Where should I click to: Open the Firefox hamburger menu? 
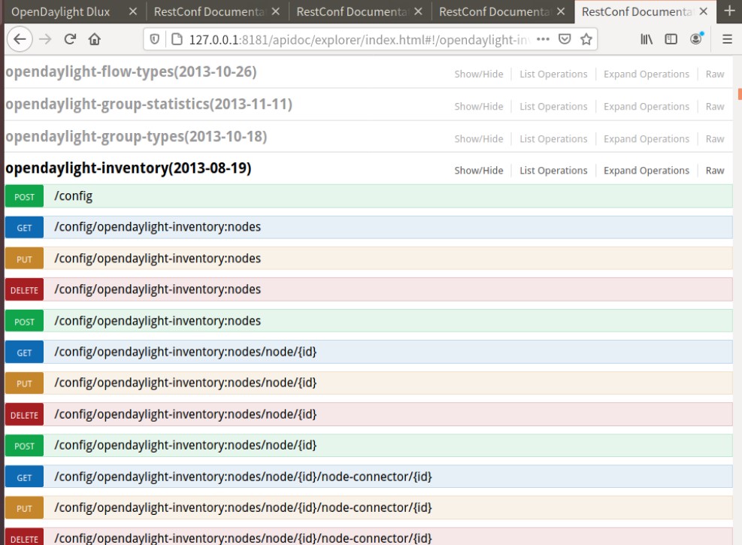tap(727, 39)
